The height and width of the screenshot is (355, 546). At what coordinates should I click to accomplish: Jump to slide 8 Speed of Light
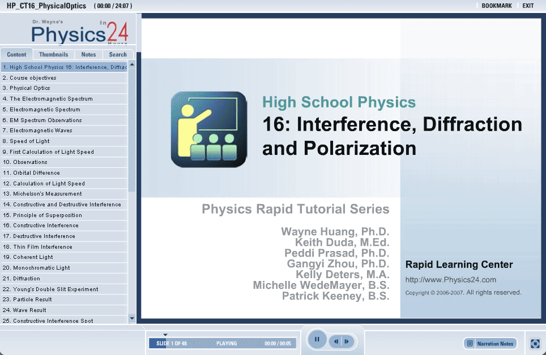pos(29,141)
